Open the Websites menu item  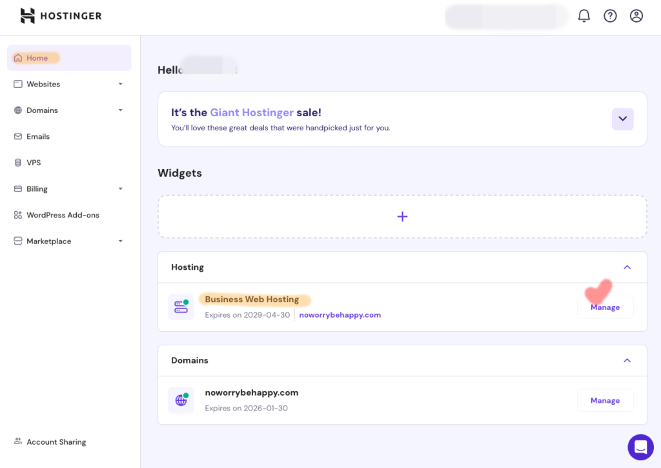click(x=69, y=85)
